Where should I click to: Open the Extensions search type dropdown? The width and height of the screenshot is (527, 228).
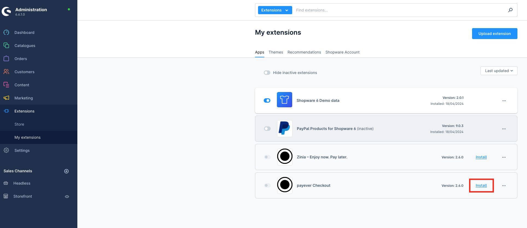(275, 10)
